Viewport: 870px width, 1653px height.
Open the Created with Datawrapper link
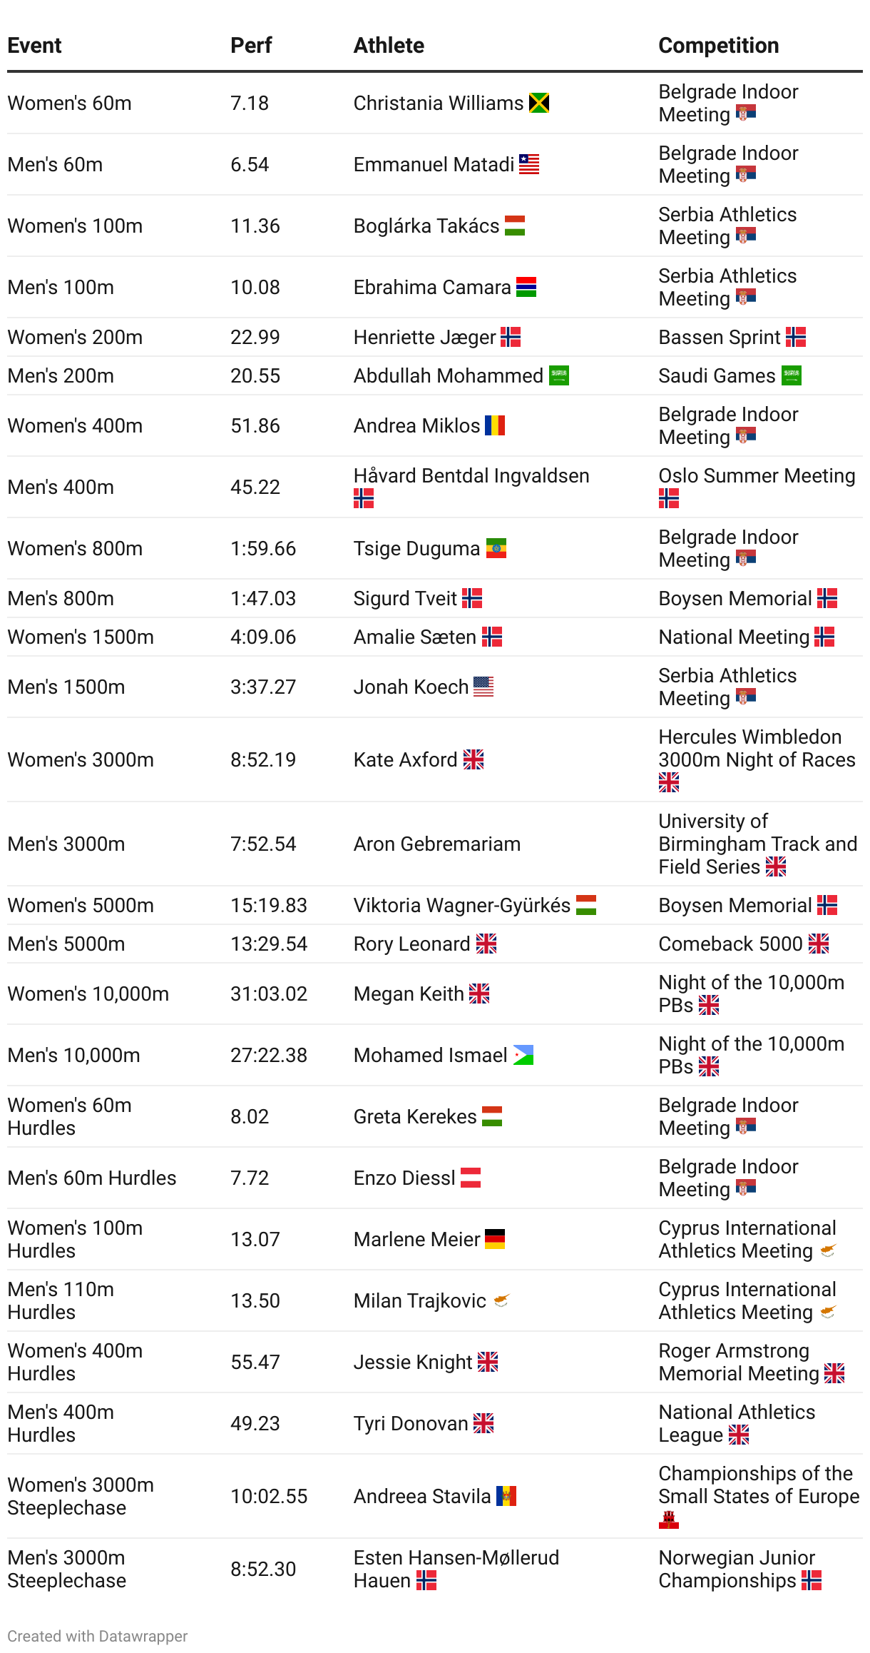click(98, 1636)
